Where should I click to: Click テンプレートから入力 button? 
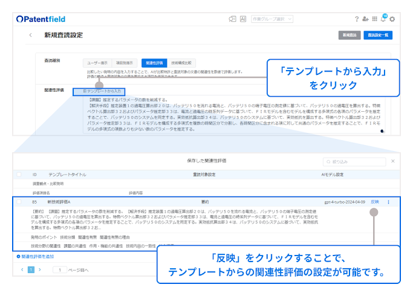point(99,91)
